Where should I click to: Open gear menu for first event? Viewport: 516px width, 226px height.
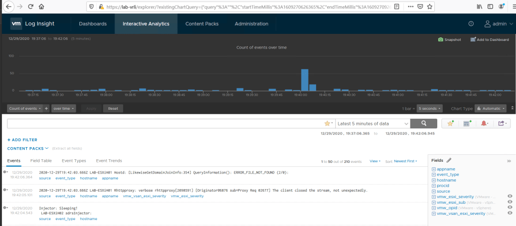tap(6, 172)
